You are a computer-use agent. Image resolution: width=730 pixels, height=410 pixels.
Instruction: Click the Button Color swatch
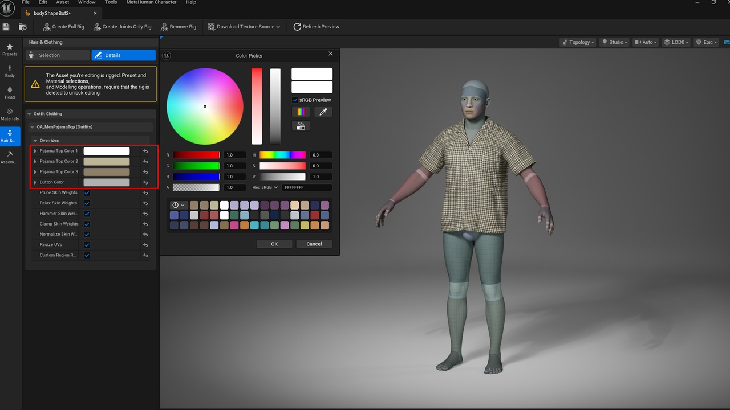coord(107,182)
